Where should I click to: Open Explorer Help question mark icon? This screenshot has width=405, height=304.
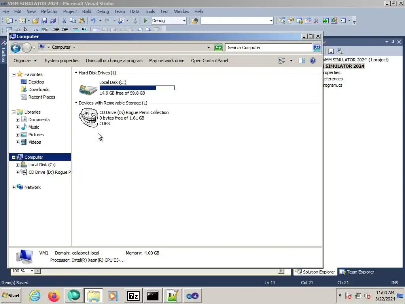313,61
